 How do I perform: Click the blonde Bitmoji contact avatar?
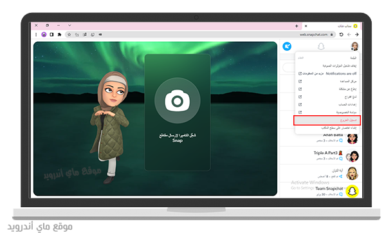352,173
